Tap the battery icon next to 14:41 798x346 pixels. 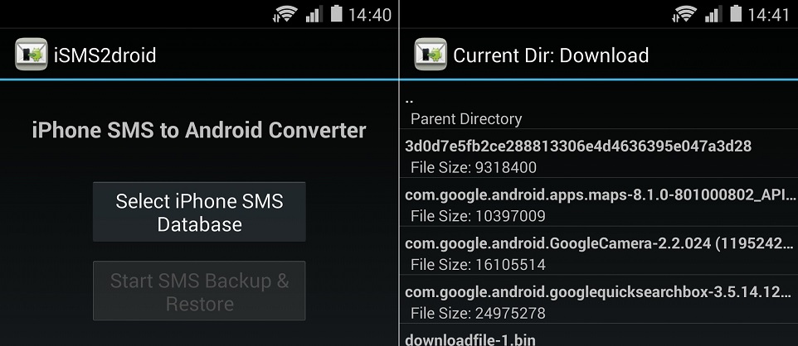point(736,13)
